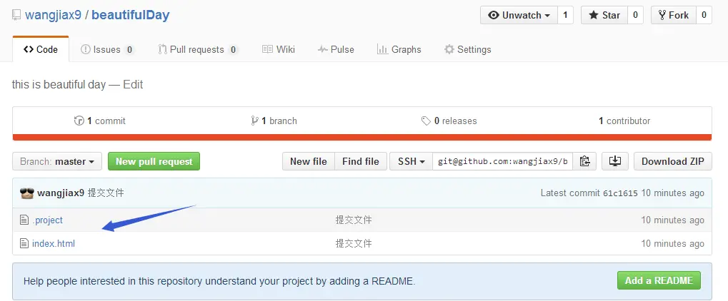This screenshot has width=728, height=301.
Task: Open the 0 releases page
Action: [449, 121]
